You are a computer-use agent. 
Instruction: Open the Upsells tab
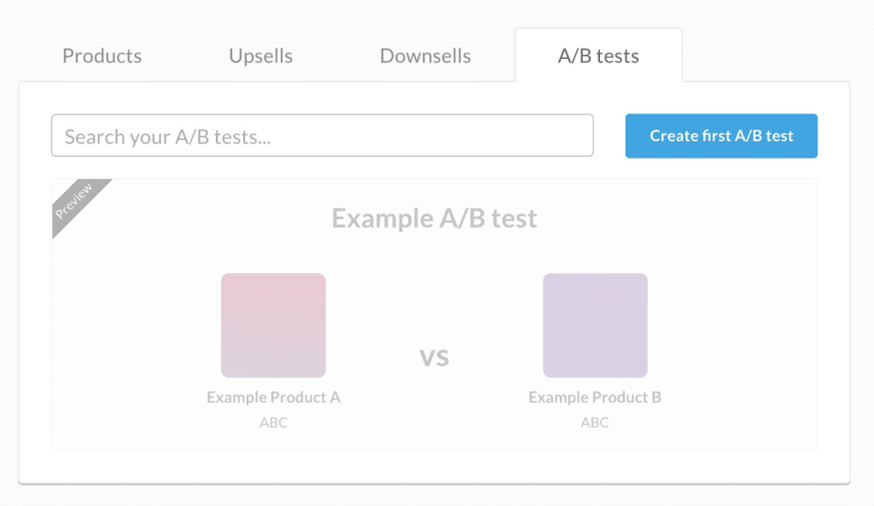tap(260, 55)
